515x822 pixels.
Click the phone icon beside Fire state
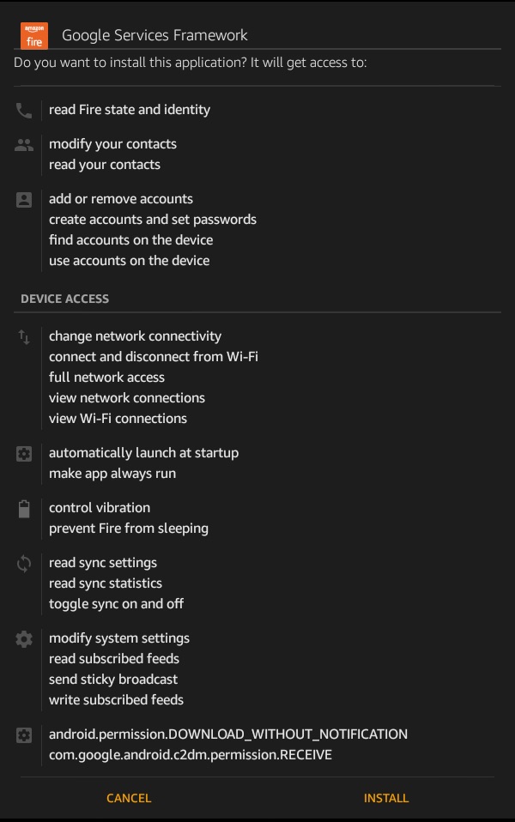(24, 110)
